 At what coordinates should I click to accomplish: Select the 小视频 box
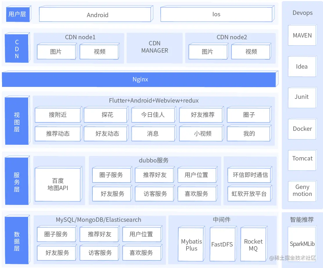tap(202, 133)
